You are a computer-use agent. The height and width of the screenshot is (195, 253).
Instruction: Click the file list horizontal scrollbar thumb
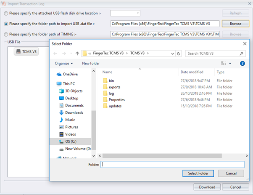tap(162, 156)
